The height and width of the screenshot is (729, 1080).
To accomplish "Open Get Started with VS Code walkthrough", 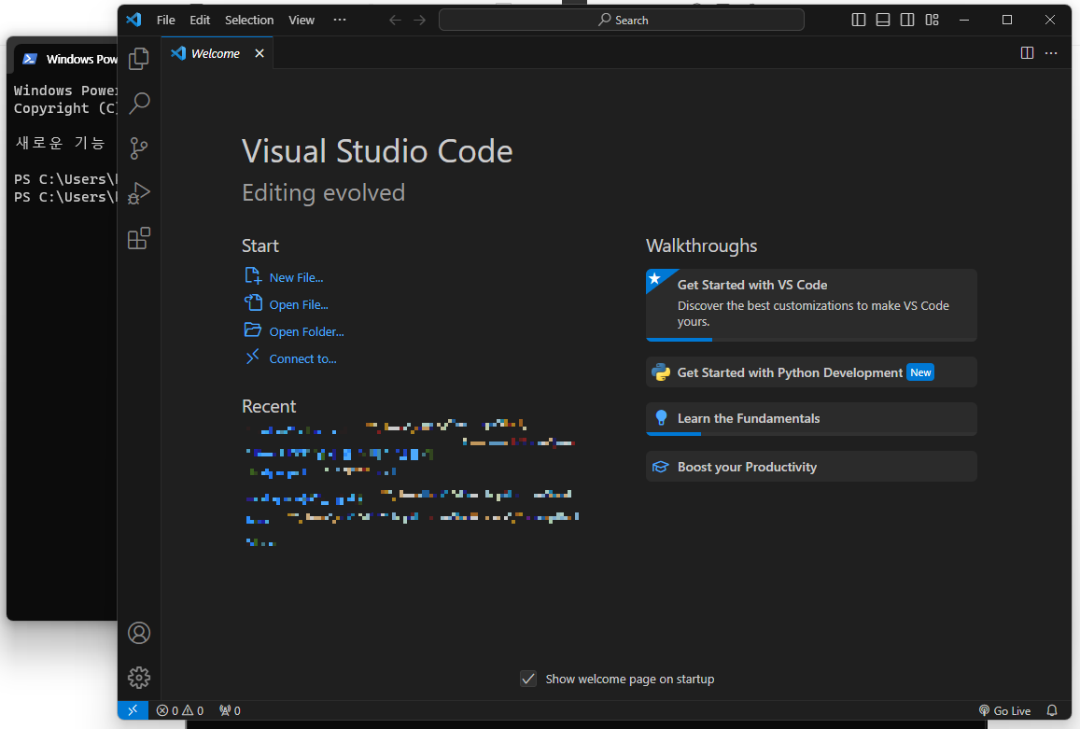I will pyautogui.click(x=811, y=304).
